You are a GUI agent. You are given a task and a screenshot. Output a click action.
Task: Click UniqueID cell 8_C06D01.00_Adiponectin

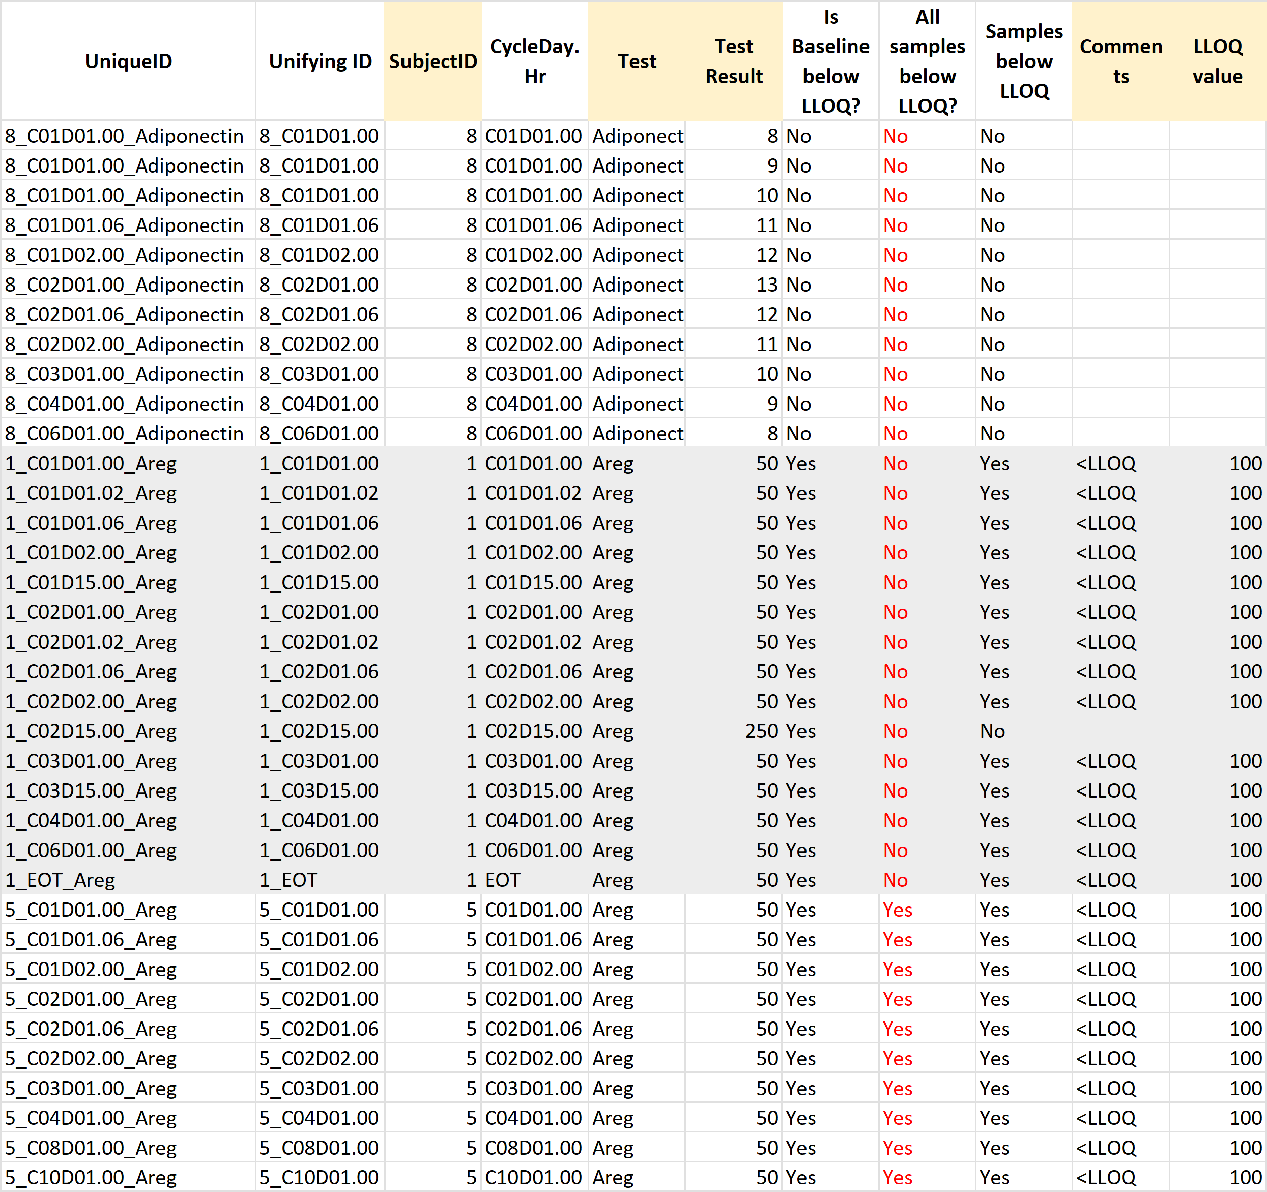tap(124, 433)
